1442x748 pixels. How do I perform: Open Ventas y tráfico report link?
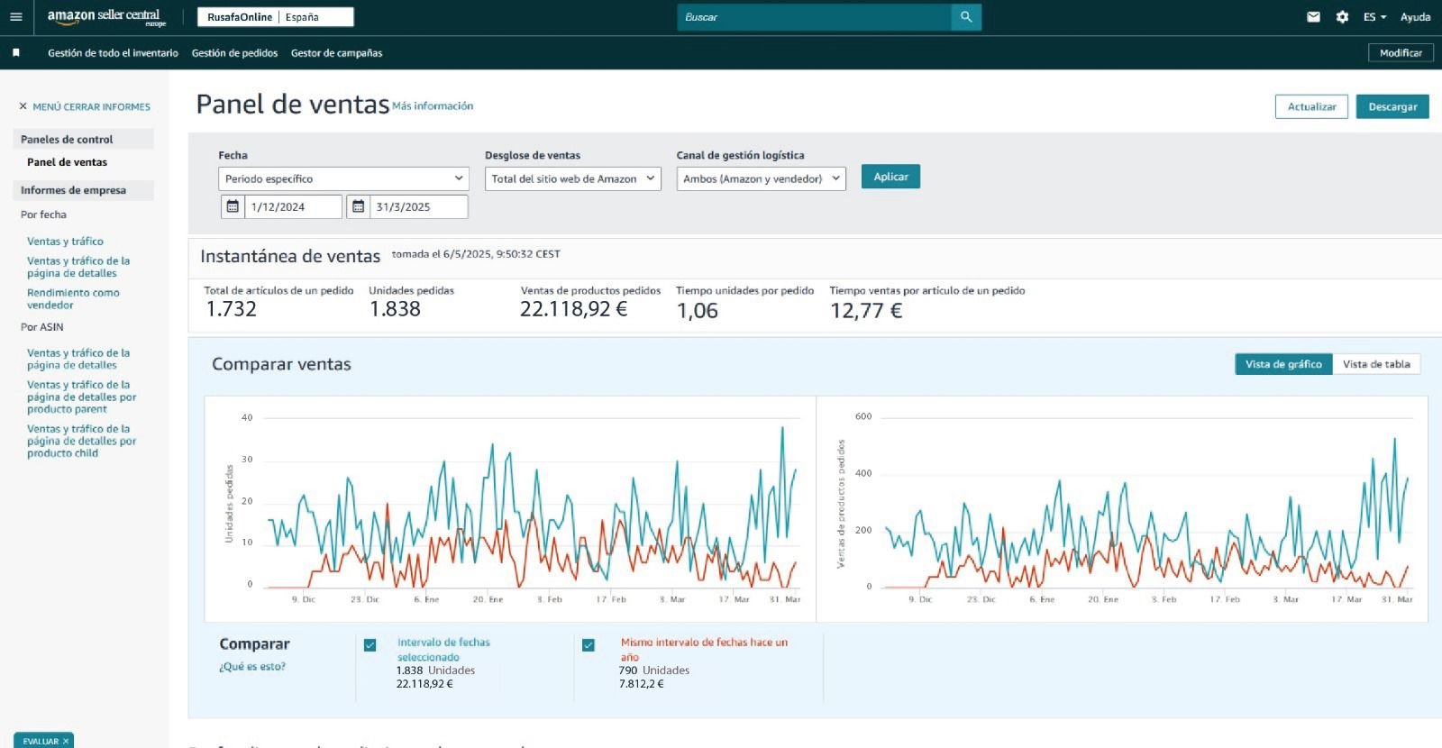point(65,242)
